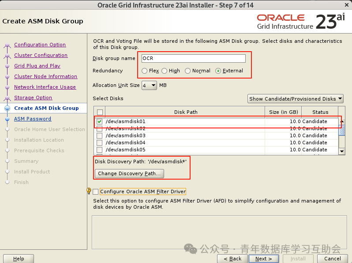Choose Normal redundancy
Image resolution: width=352 pixels, height=263 pixels.
pos(187,71)
